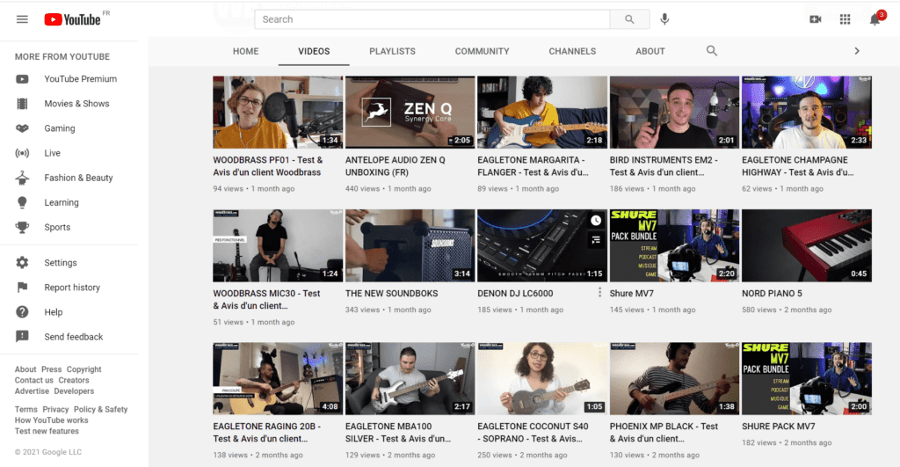Image resolution: width=900 pixels, height=467 pixels.
Task: Open the CHANNELS tab
Action: pos(572,51)
